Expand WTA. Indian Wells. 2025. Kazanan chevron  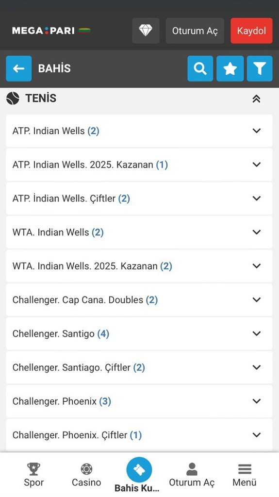pos(257,265)
